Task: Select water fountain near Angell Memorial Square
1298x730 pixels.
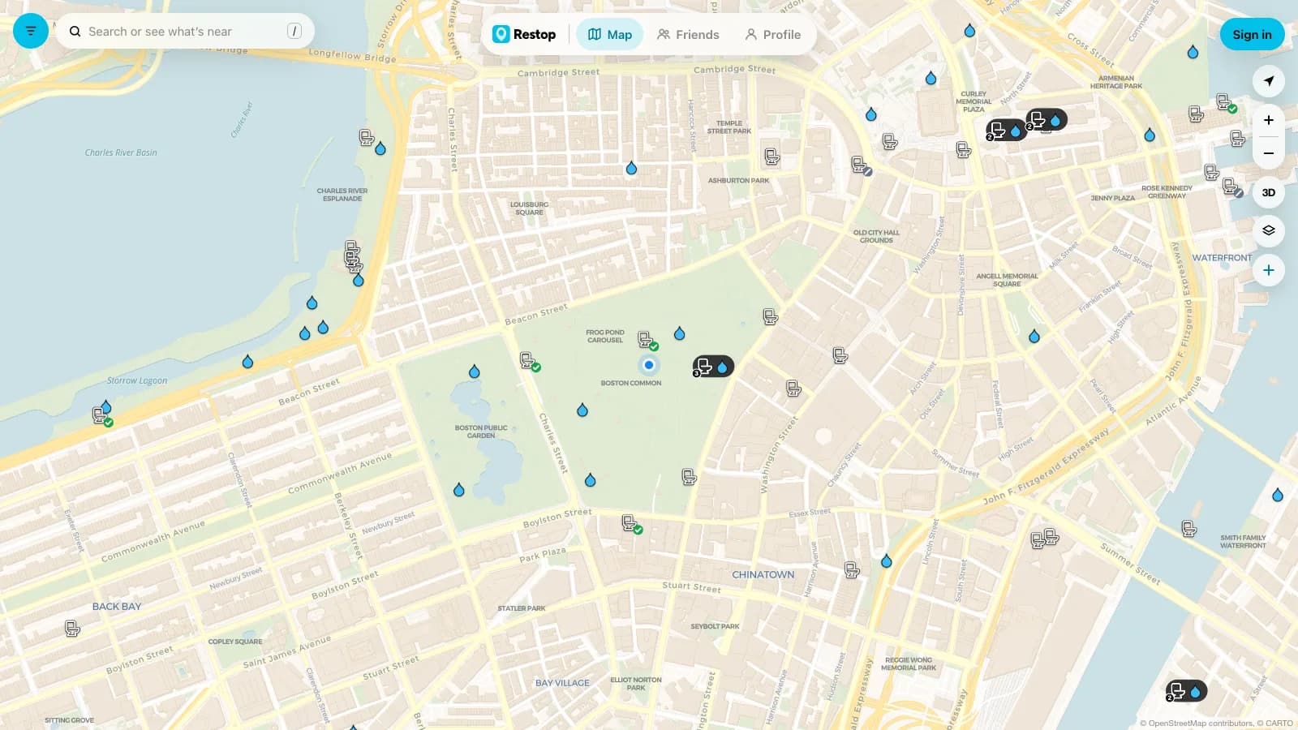Action: [x=1034, y=336]
